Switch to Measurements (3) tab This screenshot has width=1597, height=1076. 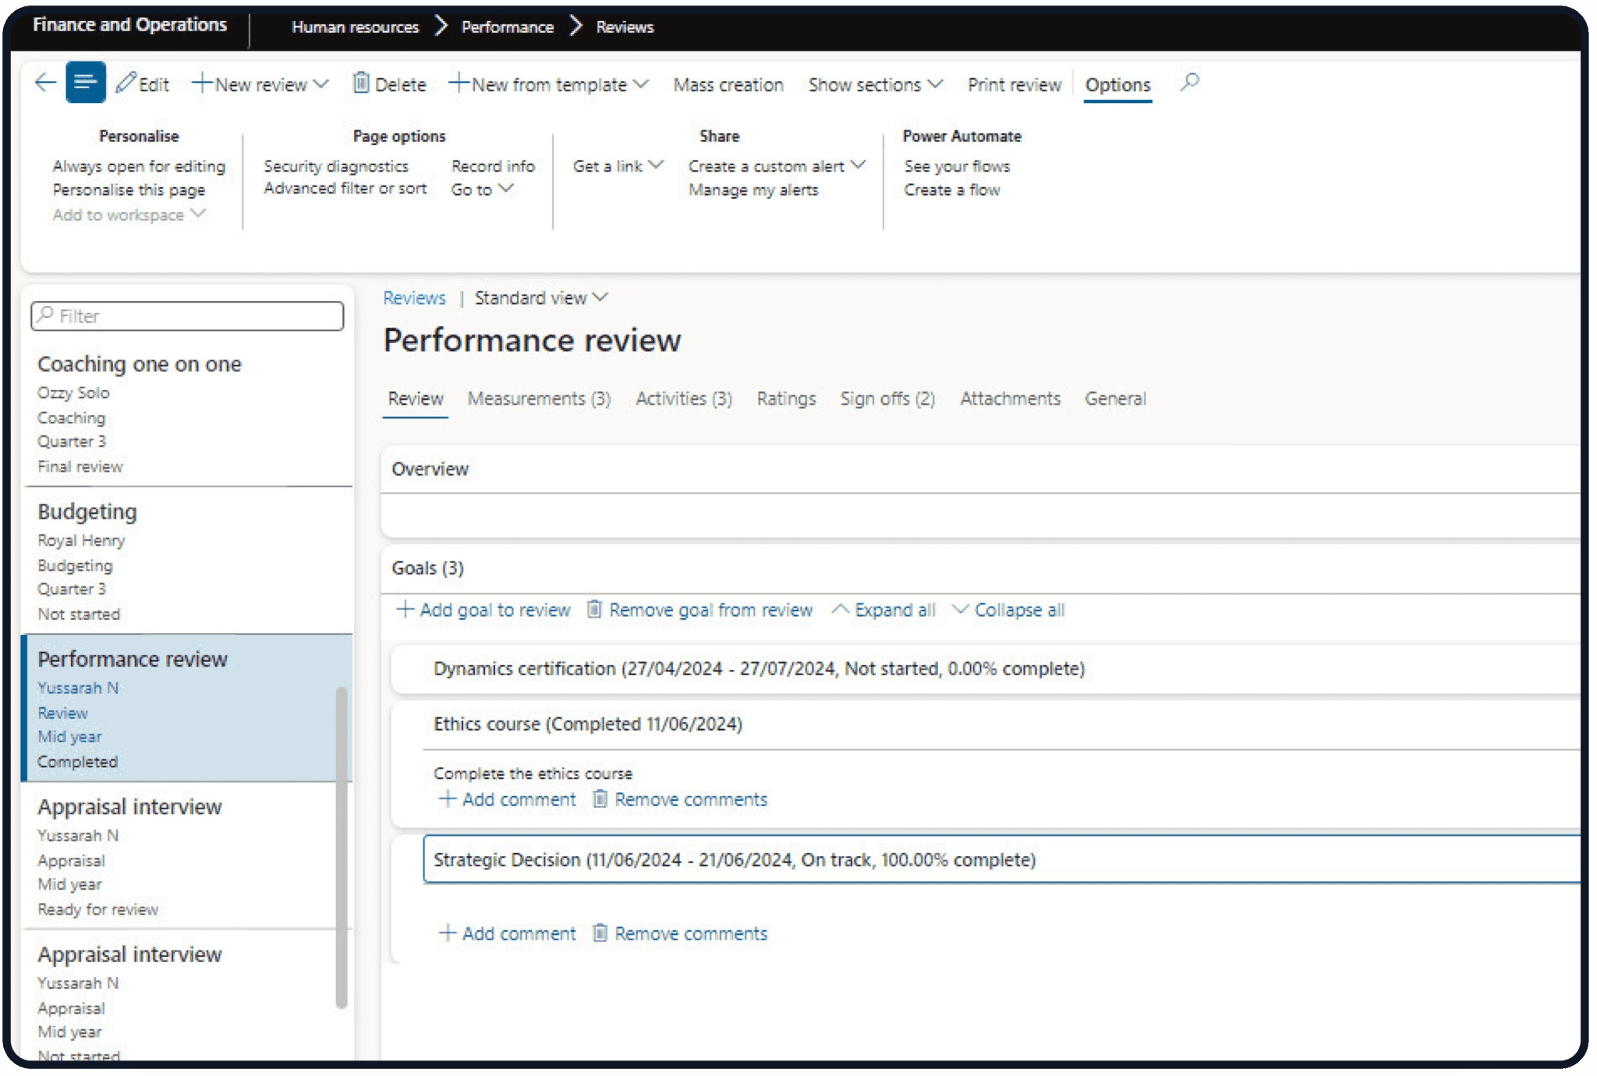539,398
